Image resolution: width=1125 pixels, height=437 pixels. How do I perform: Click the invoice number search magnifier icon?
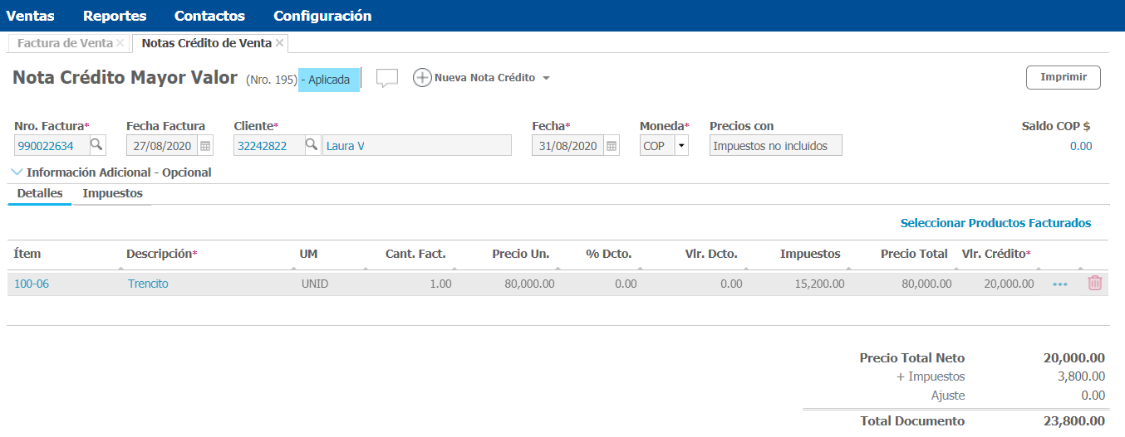tap(97, 146)
